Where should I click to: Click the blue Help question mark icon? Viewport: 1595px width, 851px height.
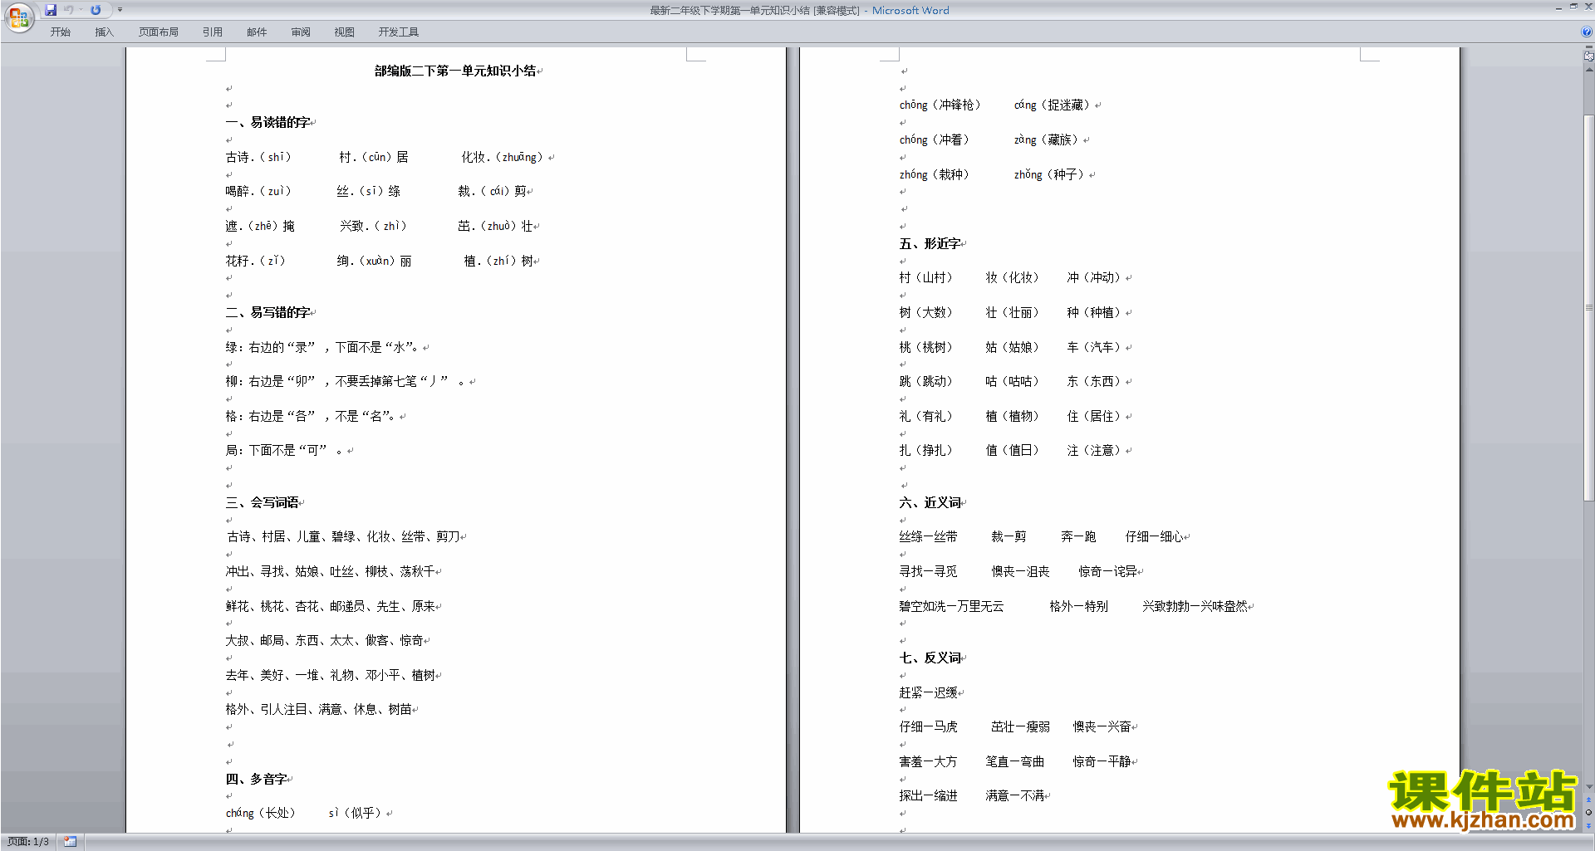(1587, 32)
